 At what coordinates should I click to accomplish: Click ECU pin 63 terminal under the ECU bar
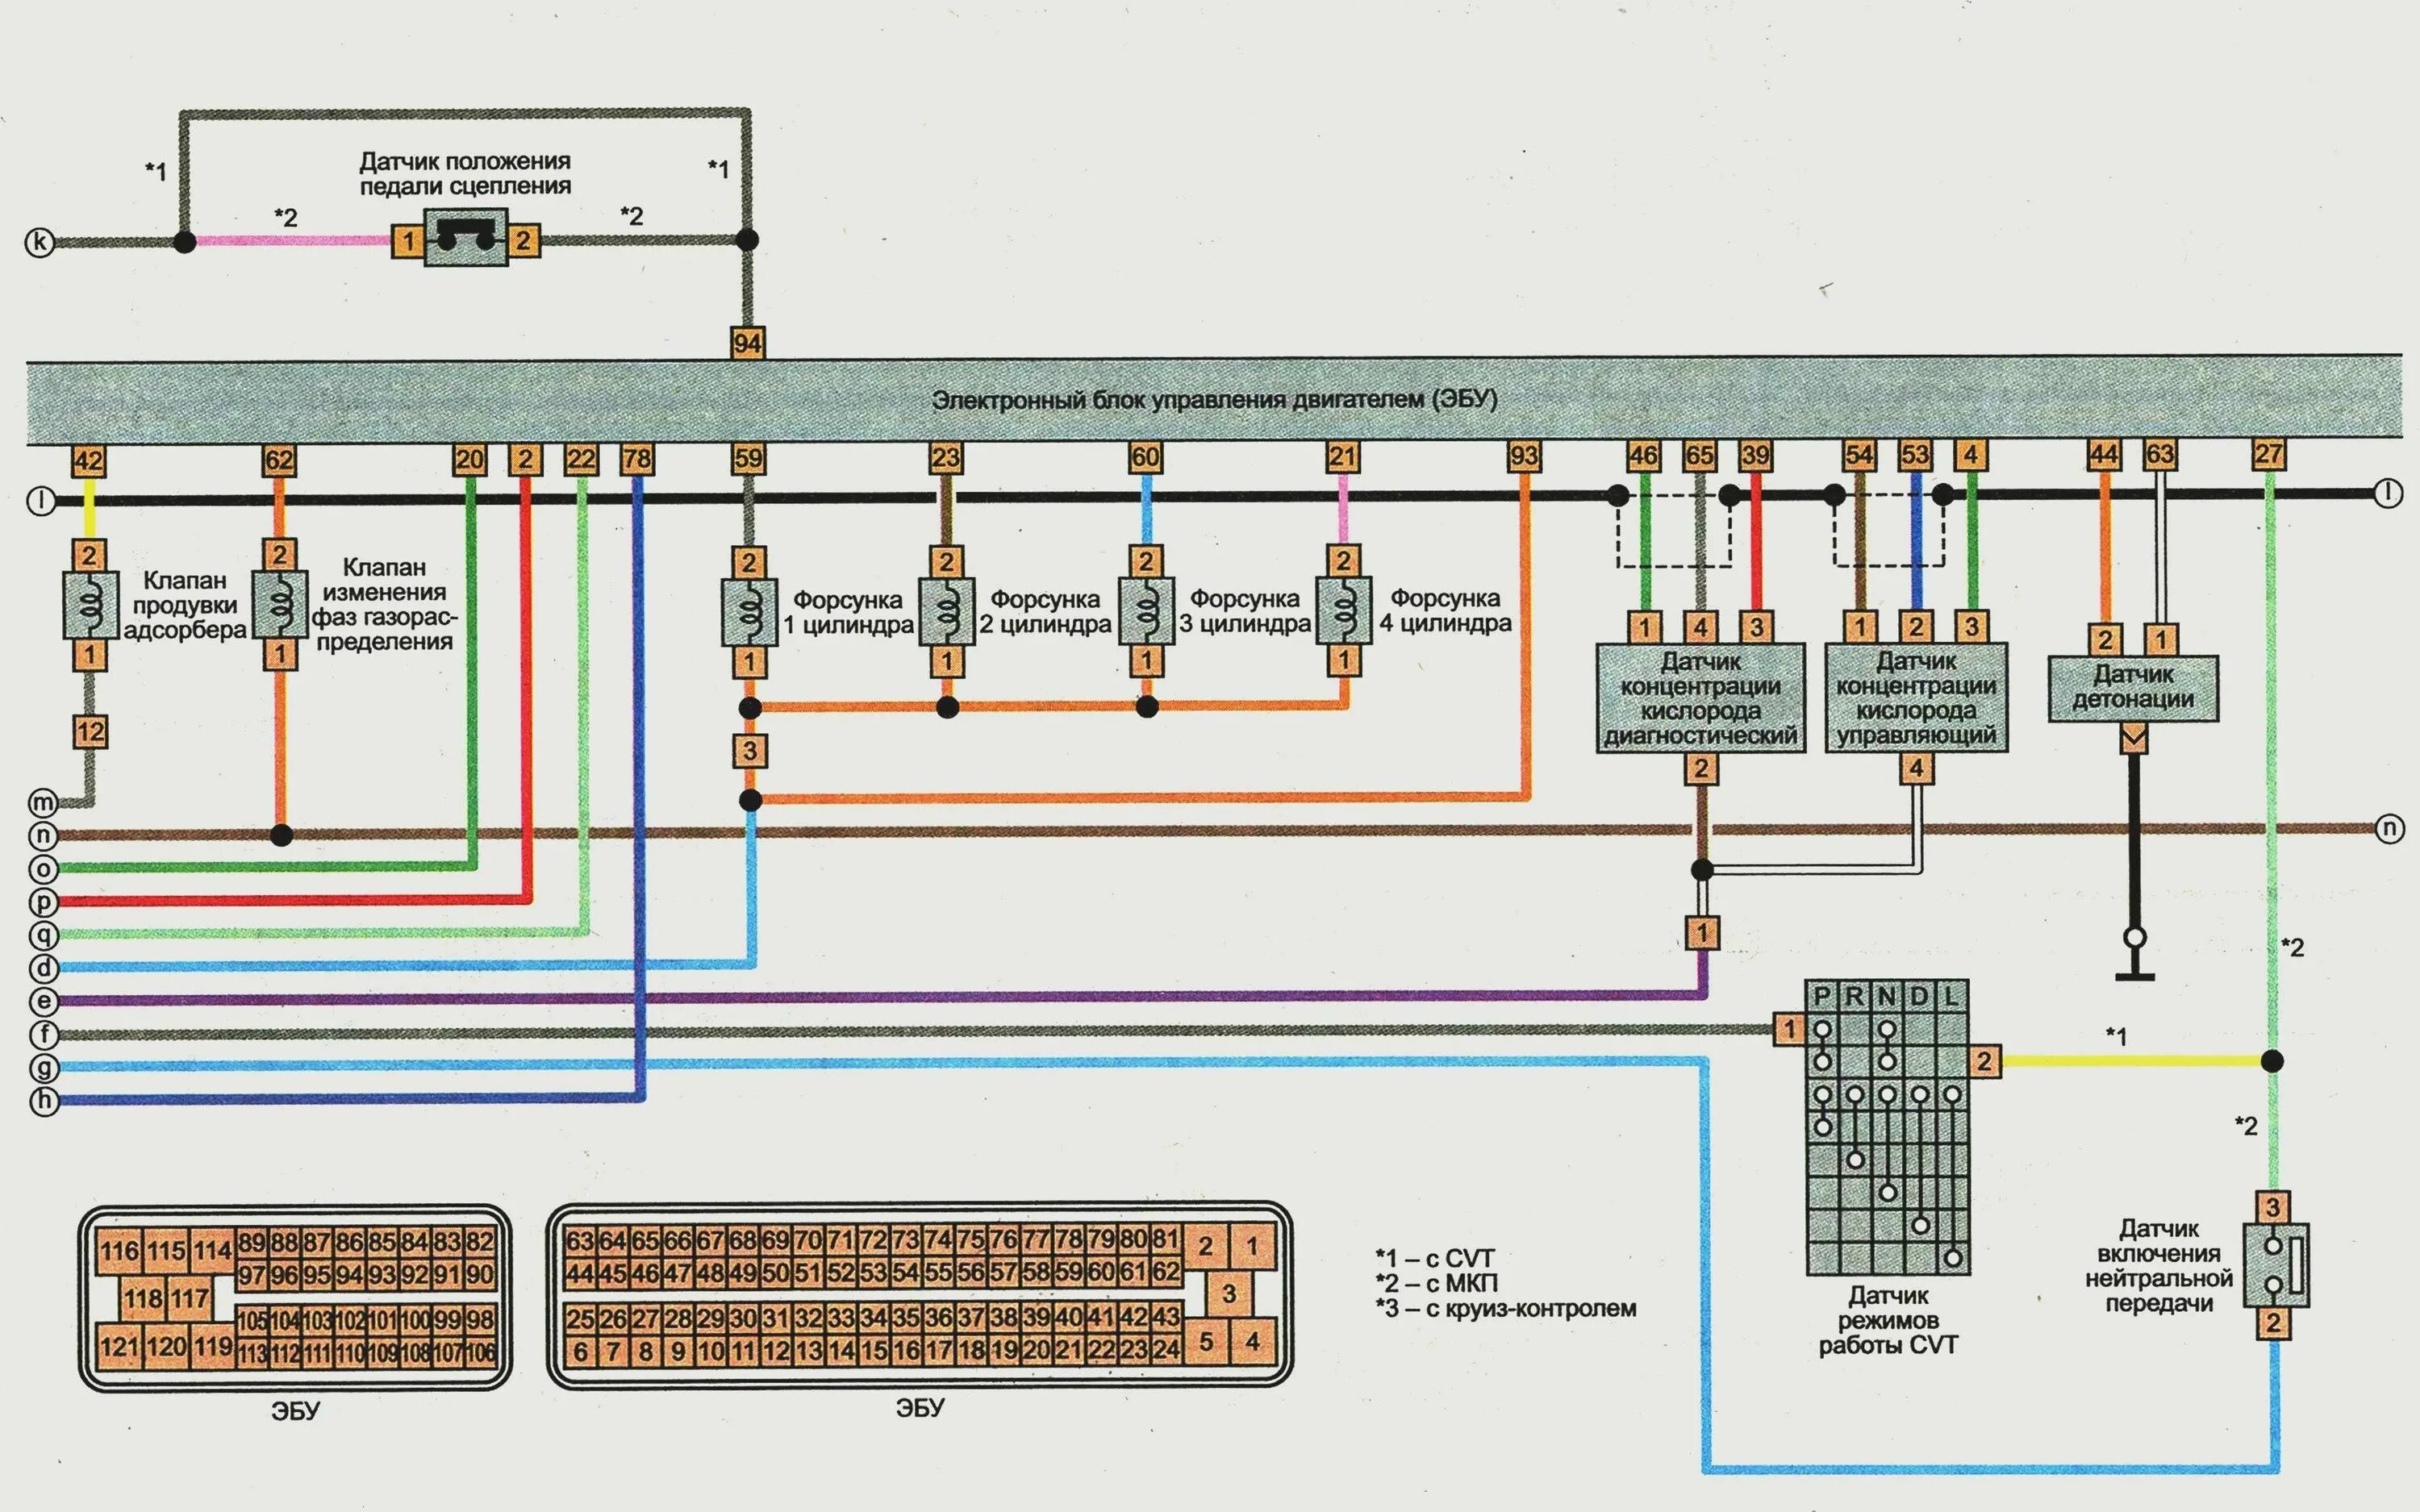(x=2160, y=455)
